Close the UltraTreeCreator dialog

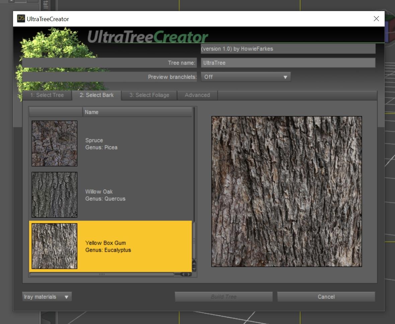point(376,19)
